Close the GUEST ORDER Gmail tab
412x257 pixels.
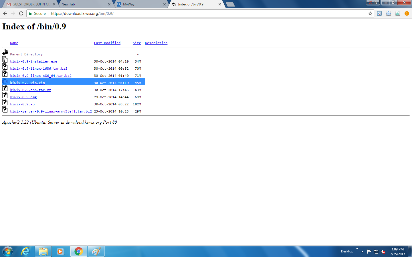(54, 4)
